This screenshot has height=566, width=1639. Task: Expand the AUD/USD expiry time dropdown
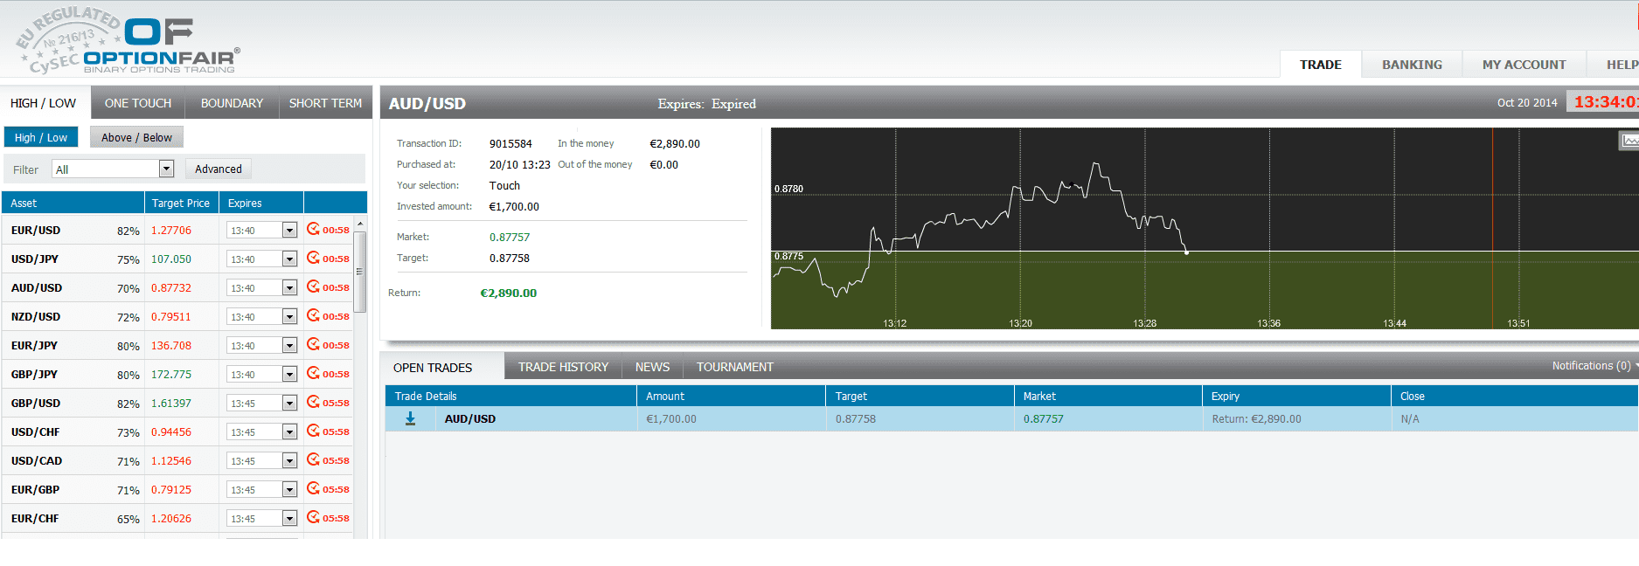pos(289,288)
